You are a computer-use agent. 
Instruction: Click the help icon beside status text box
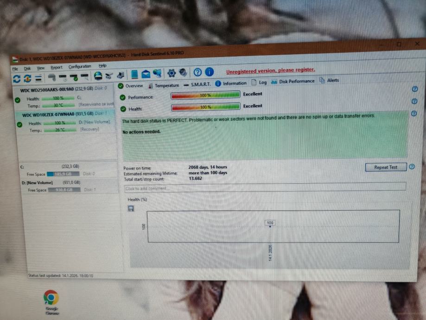coord(414,113)
